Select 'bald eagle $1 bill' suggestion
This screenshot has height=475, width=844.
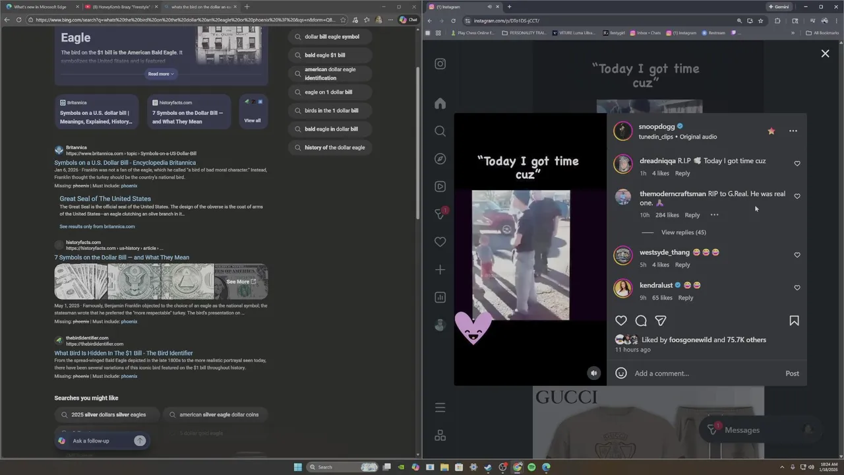pyautogui.click(x=330, y=55)
